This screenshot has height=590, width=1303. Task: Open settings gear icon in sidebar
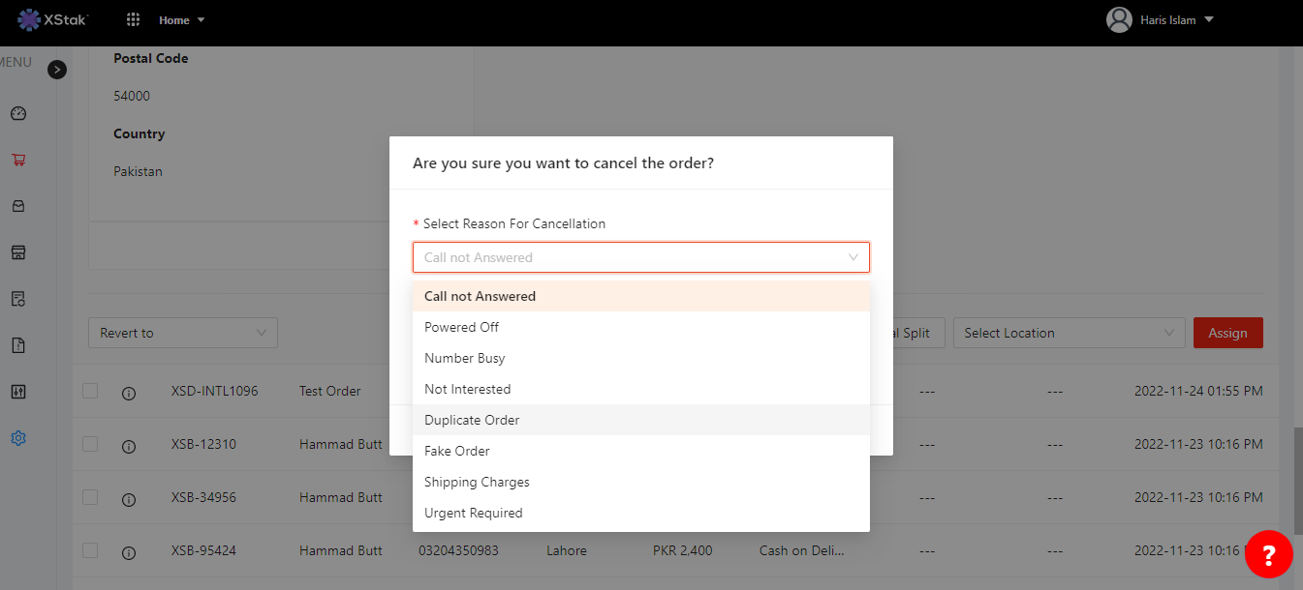(x=18, y=438)
